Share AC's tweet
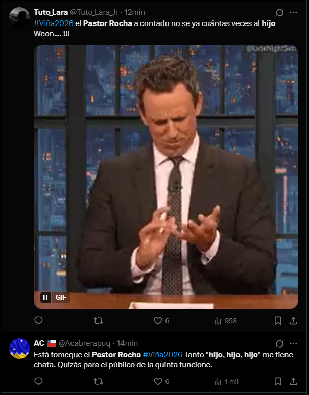This screenshot has height=395, width=309. [x=293, y=381]
